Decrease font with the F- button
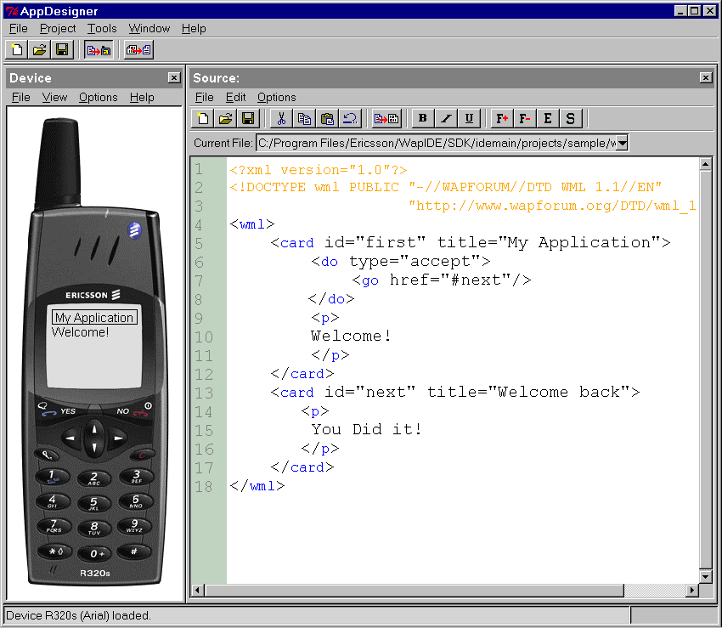722x628 pixels. pyautogui.click(x=525, y=119)
